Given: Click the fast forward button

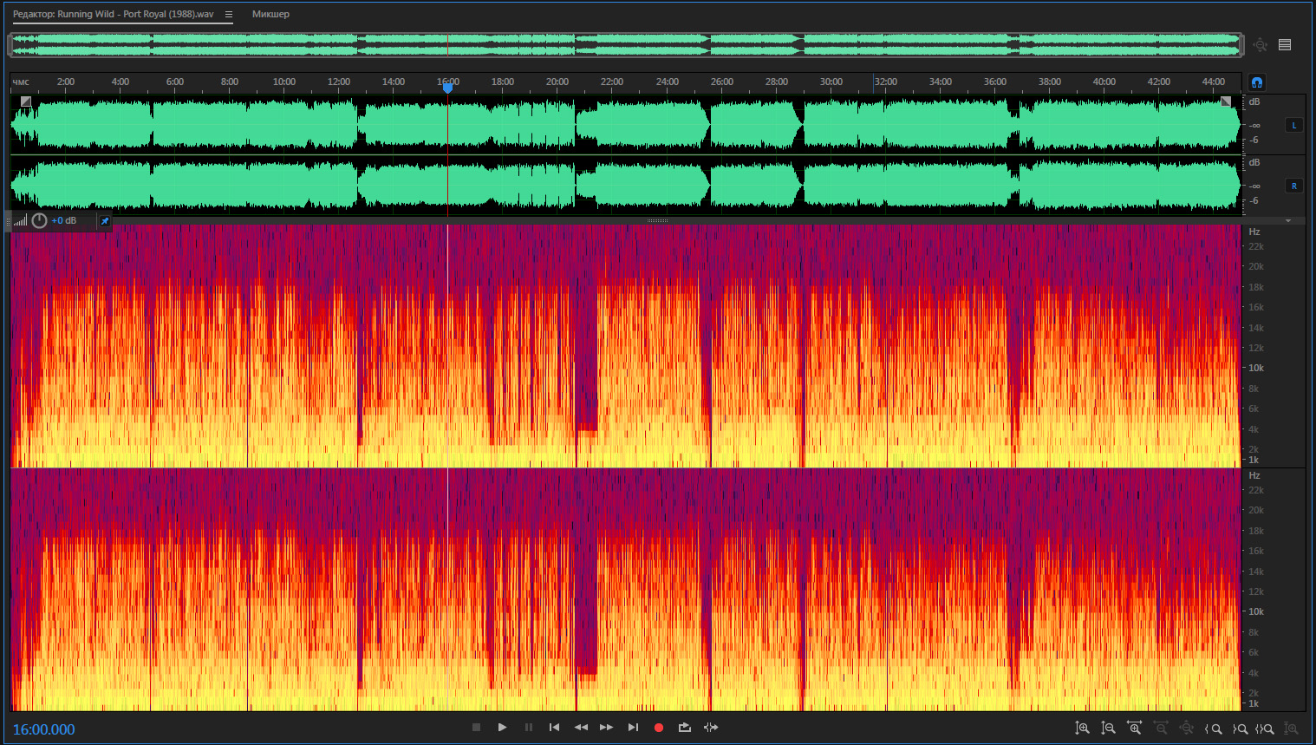Looking at the screenshot, I should 607,728.
